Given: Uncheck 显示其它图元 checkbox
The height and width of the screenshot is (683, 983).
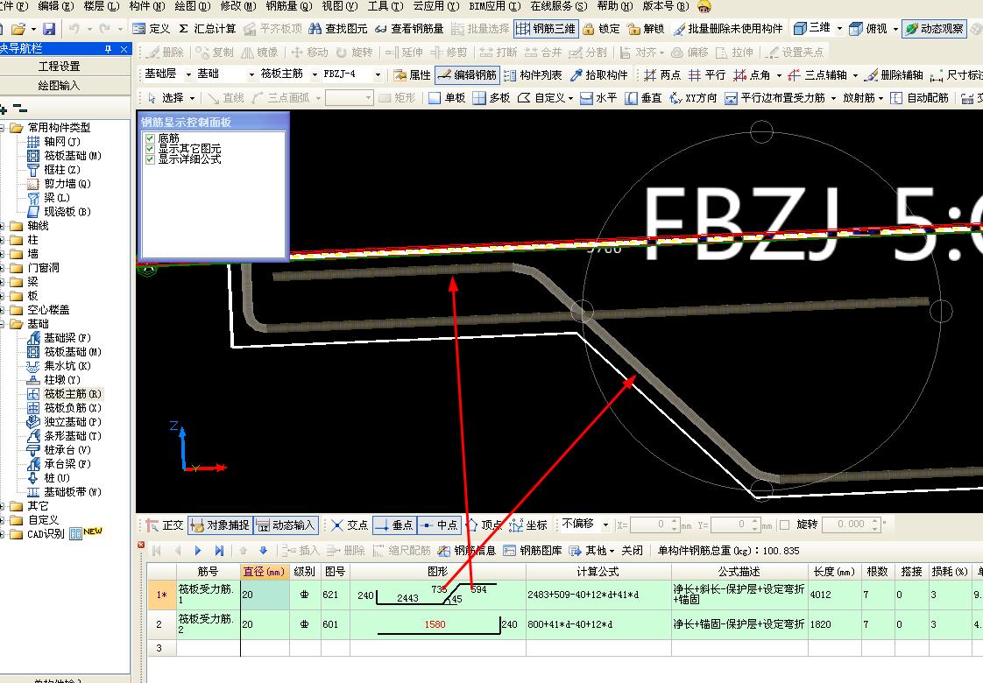Looking at the screenshot, I should (150, 149).
